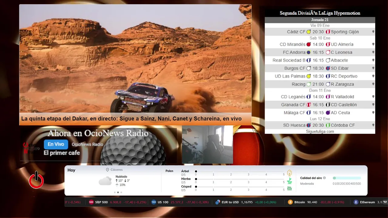Image resolution: width=388 pixels, height=218 pixels.
Task: Select the active middle weather carousel dot
Action: (118, 192)
